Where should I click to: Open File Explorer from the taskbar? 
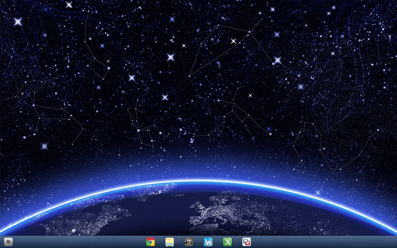(x=169, y=242)
